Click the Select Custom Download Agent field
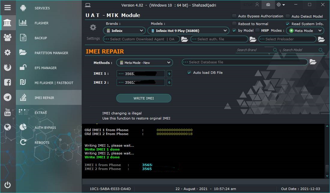Image resolution: width=330 pixels, height=193 pixels. (x=141, y=39)
